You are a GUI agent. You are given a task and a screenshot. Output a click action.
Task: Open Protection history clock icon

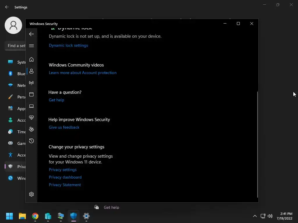(x=31, y=141)
